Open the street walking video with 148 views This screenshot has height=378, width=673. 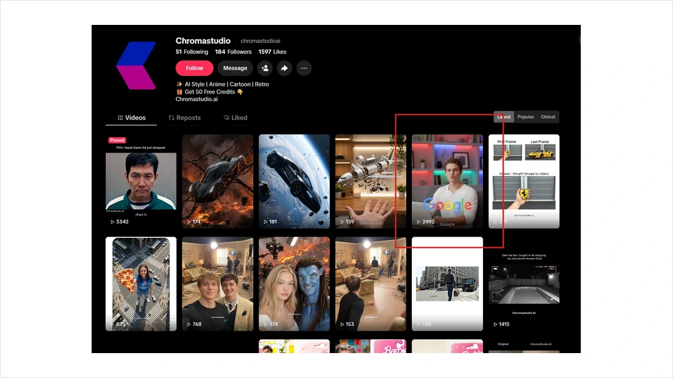pos(447,284)
